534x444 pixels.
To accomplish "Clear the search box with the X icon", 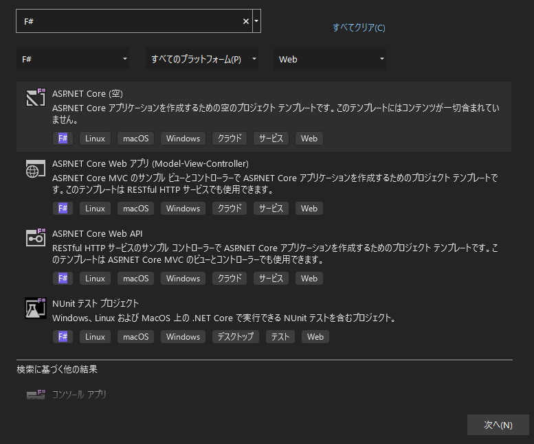I will coord(246,21).
